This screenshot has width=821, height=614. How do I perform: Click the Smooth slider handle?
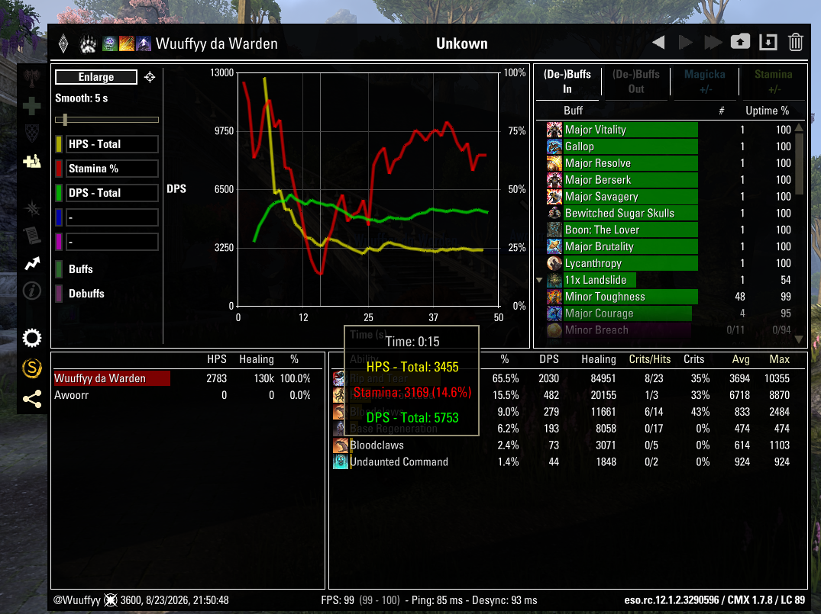click(65, 120)
